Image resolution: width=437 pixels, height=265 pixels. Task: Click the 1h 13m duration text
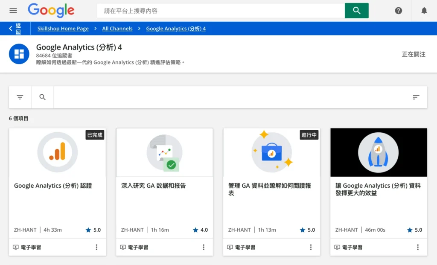pyautogui.click(x=267, y=230)
